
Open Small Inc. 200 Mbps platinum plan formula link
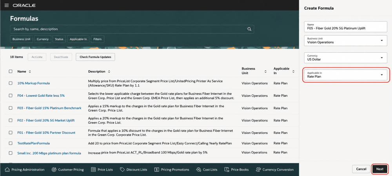tap(49, 153)
